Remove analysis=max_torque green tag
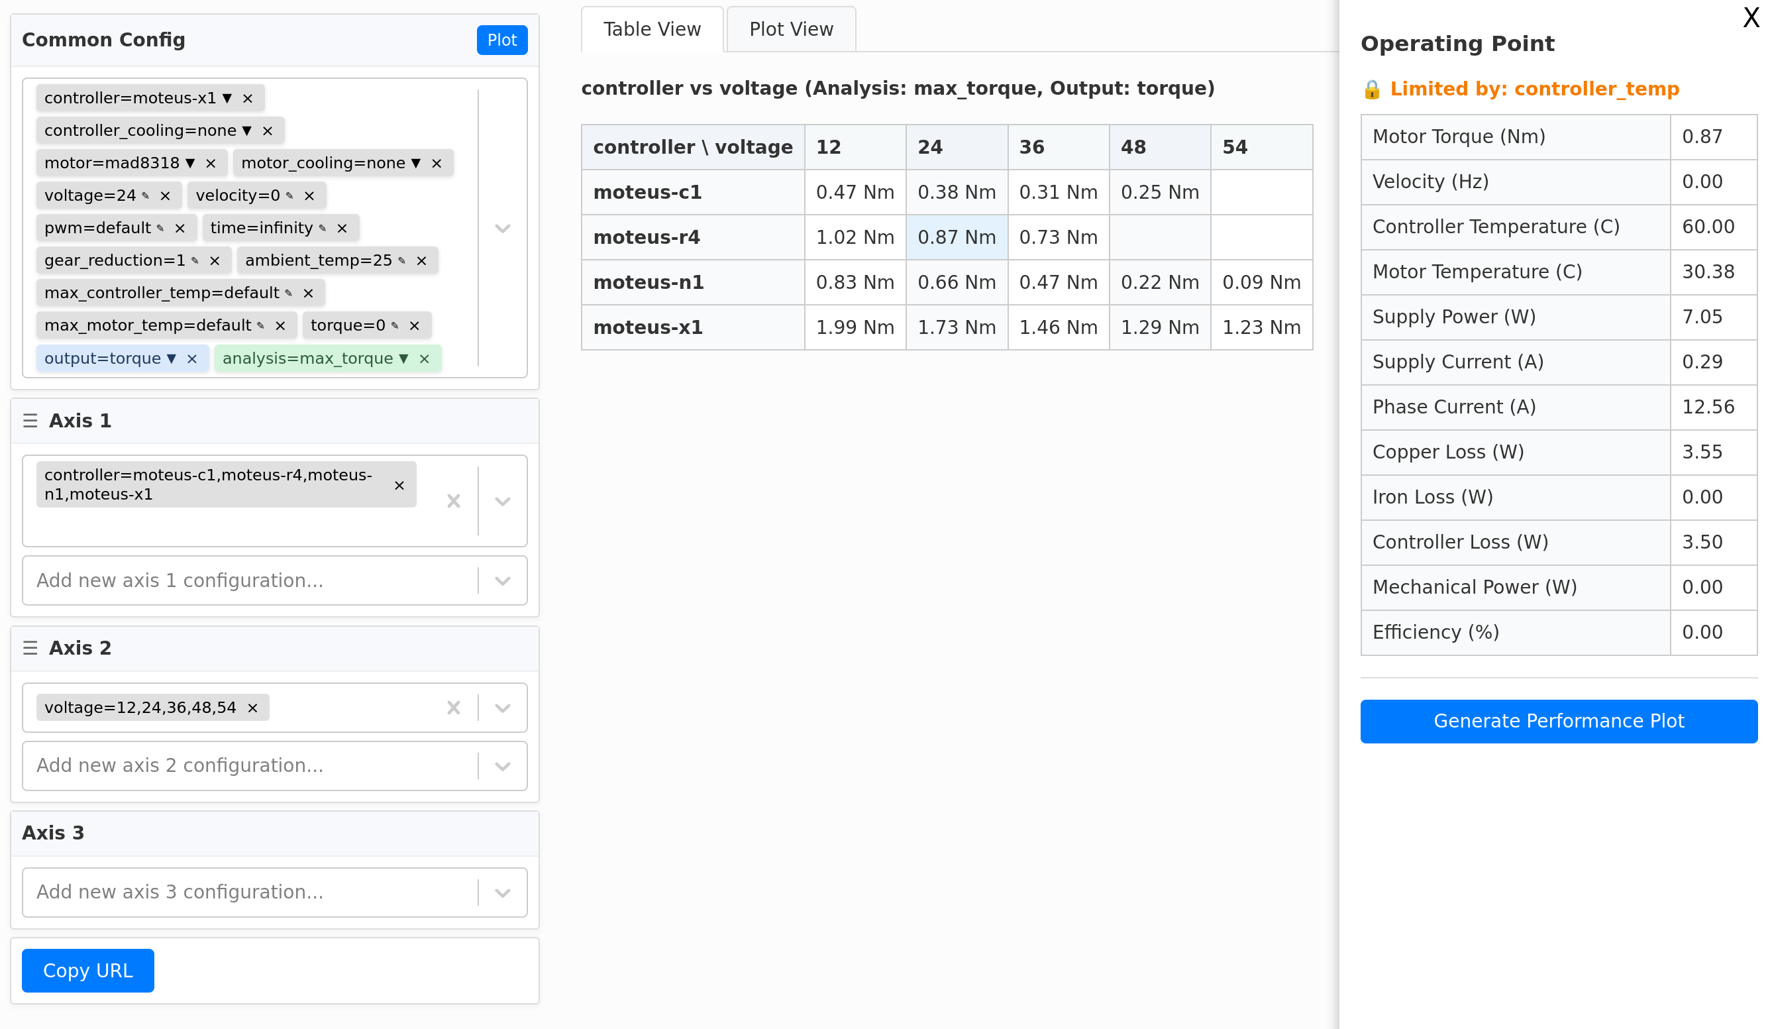Image resolution: width=1772 pixels, height=1029 pixels. [424, 358]
